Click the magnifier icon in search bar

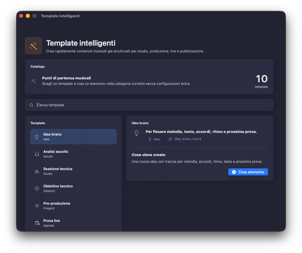(31, 105)
